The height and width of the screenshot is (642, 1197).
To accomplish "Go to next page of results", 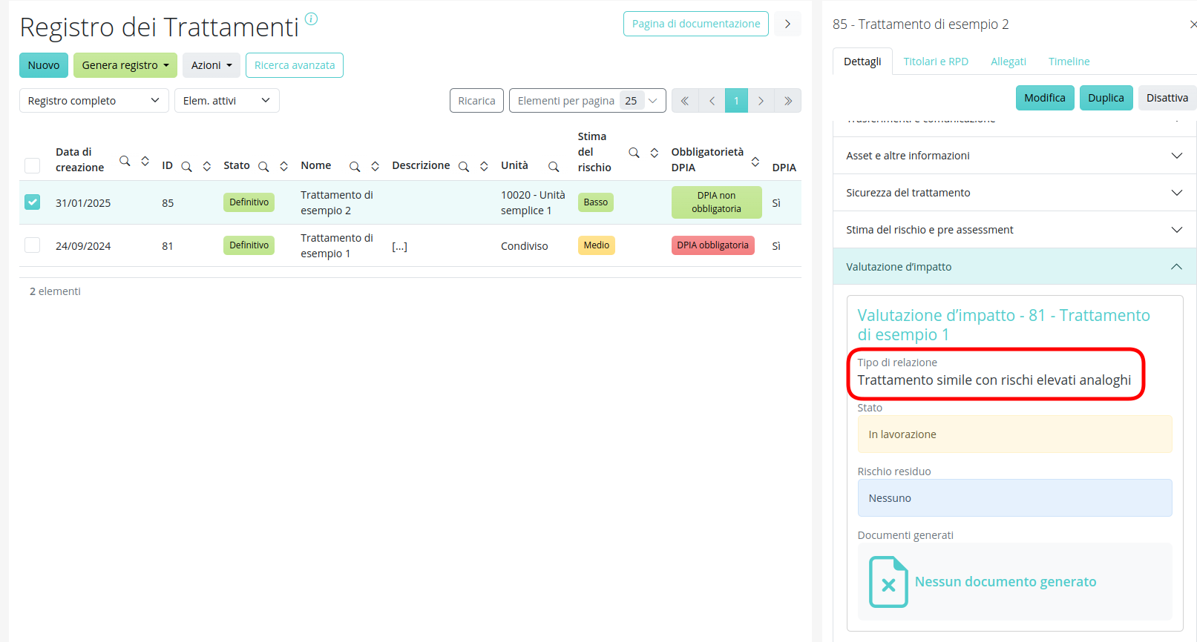I will tap(761, 101).
